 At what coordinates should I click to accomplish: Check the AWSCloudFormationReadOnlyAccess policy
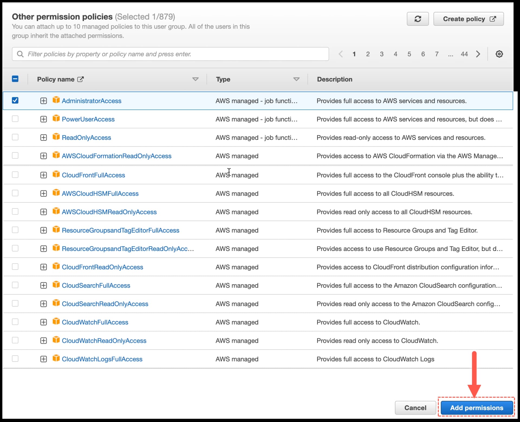click(15, 156)
